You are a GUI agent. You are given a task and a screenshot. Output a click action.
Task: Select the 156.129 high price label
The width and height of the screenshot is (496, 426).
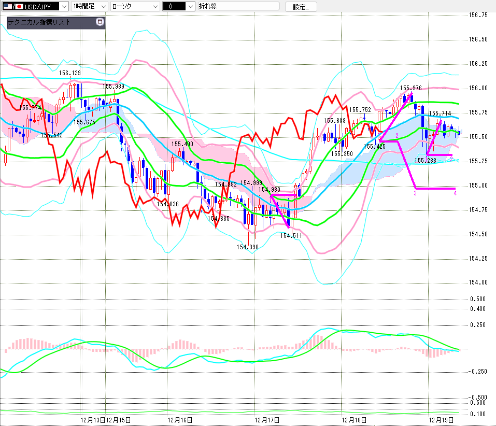69,74
